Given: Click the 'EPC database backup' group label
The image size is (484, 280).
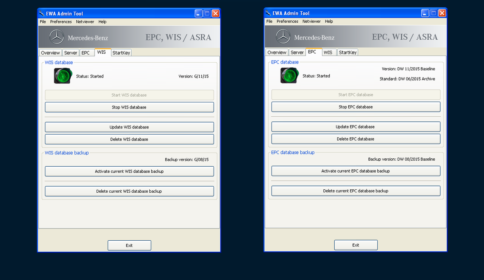Looking at the screenshot, I should tap(293, 153).
